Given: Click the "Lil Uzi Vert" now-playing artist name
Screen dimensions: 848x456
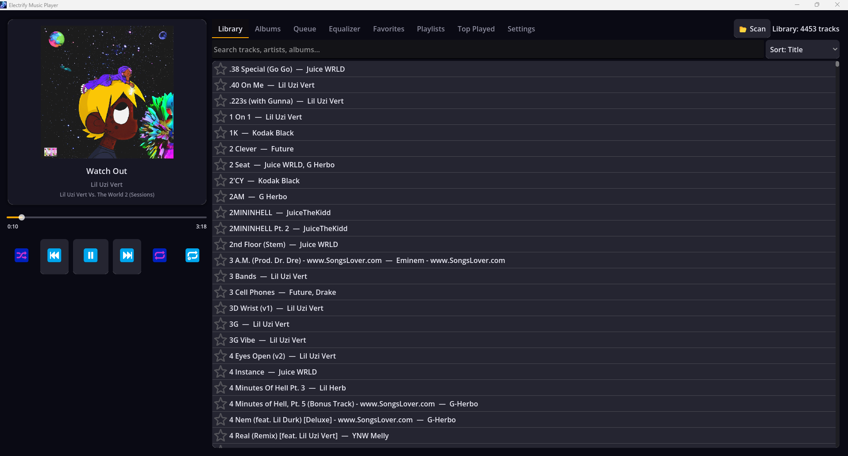Looking at the screenshot, I should (107, 185).
